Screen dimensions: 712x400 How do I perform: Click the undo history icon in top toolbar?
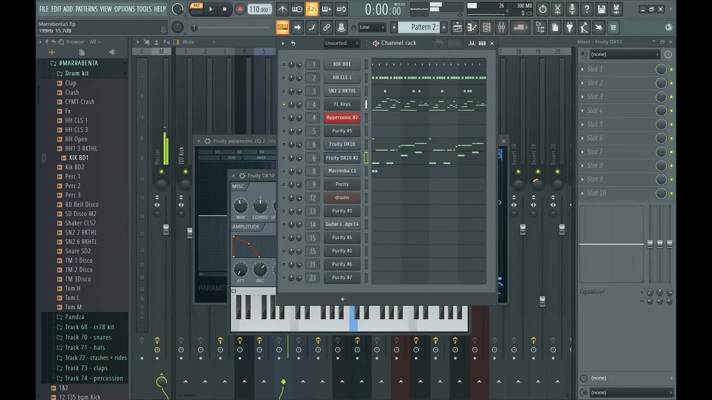(x=543, y=9)
